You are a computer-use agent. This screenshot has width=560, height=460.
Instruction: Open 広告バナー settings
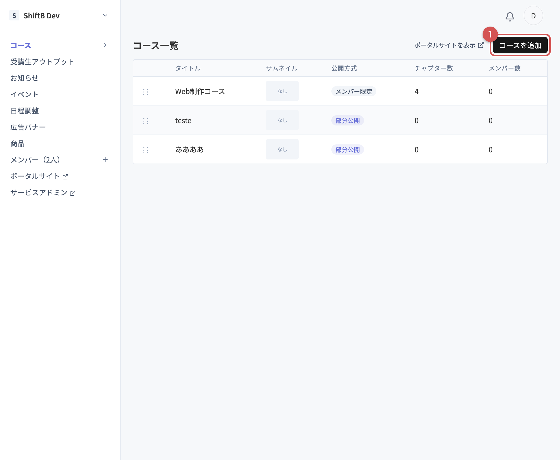(x=28, y=127)
